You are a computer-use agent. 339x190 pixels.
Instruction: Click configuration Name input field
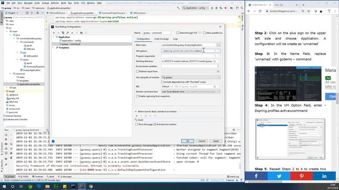[x=157, y=33]
